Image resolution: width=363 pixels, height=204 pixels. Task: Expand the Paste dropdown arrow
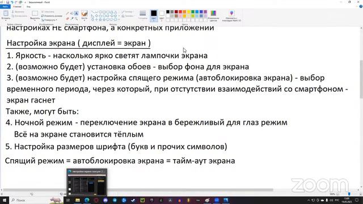click(x=6, y=20)
